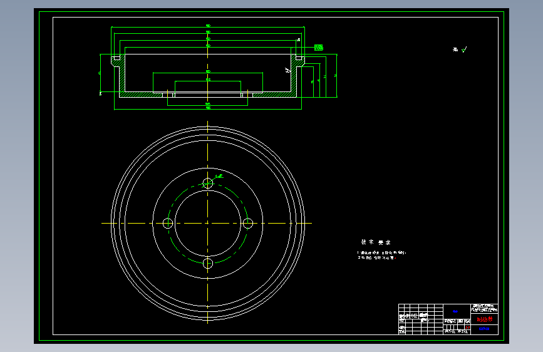Pick the top bolt hole circle
Viewport: 543px width, 352px height.
208,183
